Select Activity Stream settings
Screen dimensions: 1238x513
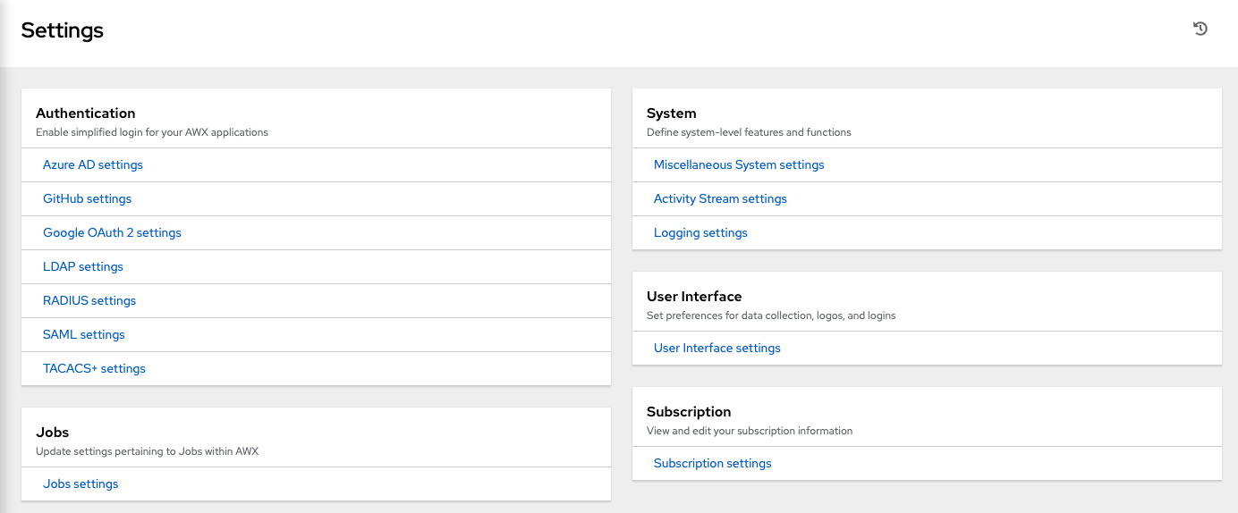coord(720,198)
